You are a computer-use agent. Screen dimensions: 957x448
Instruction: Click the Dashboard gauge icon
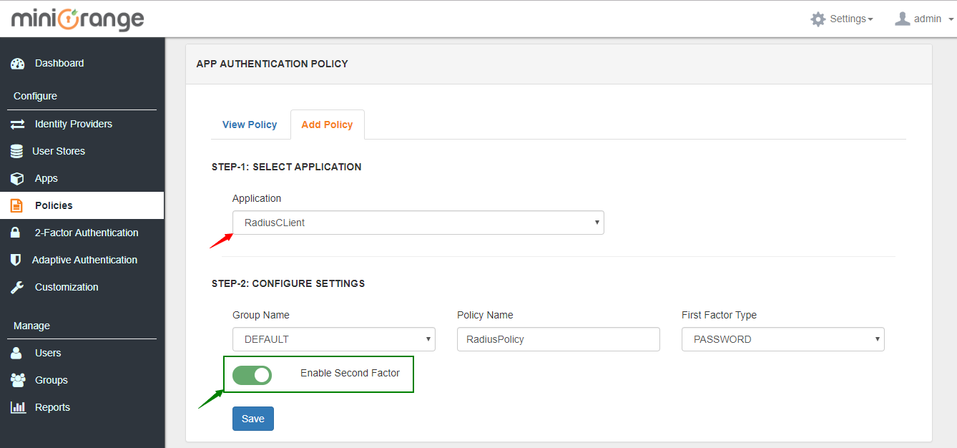tap(18, 64)
